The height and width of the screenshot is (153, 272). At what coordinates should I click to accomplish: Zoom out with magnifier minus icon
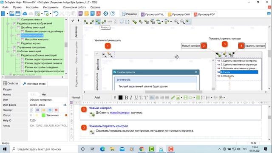(182, 22)
